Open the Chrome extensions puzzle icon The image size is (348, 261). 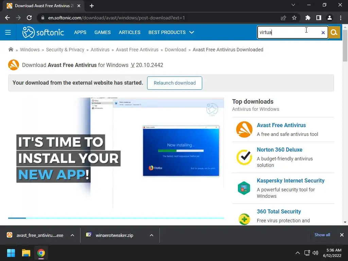(x=308, y=18)
